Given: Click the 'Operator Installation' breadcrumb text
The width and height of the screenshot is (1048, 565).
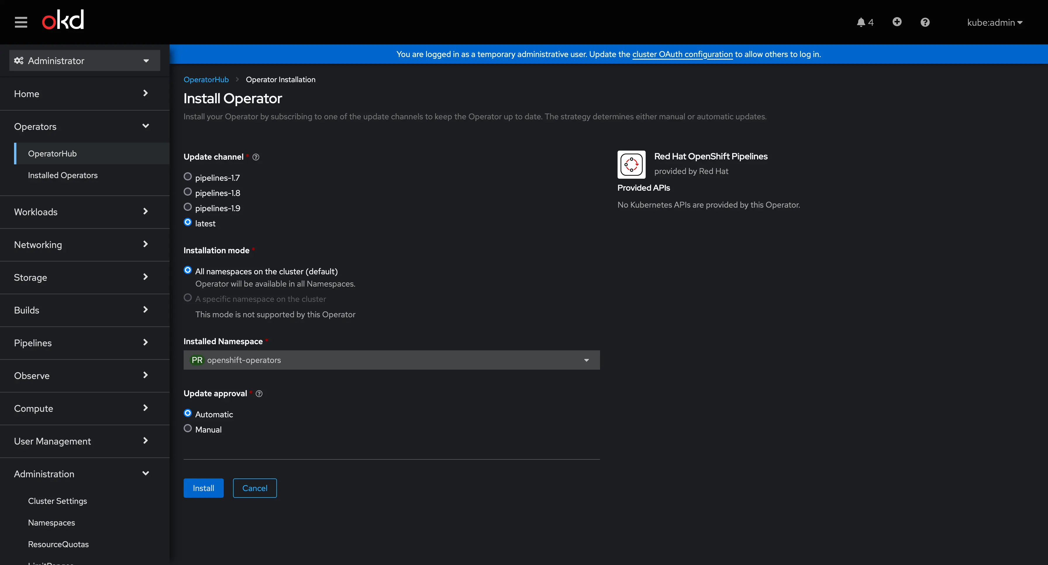Looking at the screenshot, I should pyautogui.click(x=280, y=80).
